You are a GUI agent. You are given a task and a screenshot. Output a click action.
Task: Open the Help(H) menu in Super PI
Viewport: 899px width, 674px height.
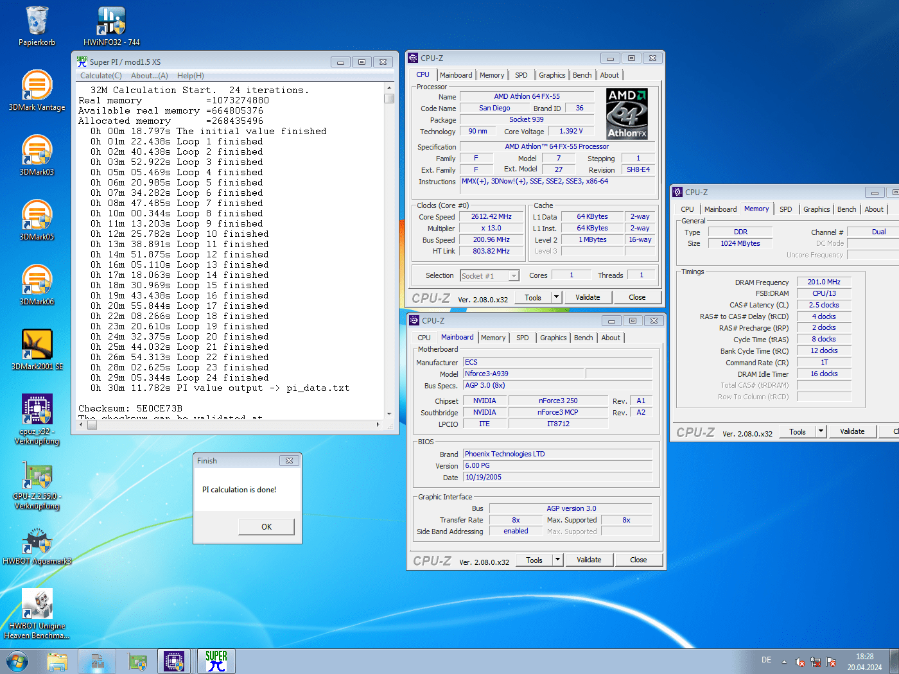click(190, 76)
